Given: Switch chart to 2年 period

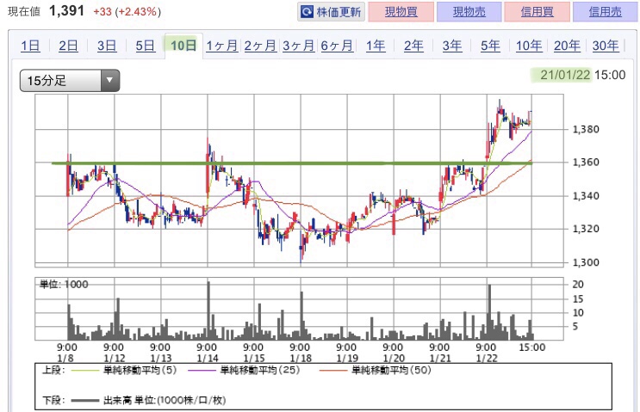Looking at the screenshot, I should coord(413,46).
